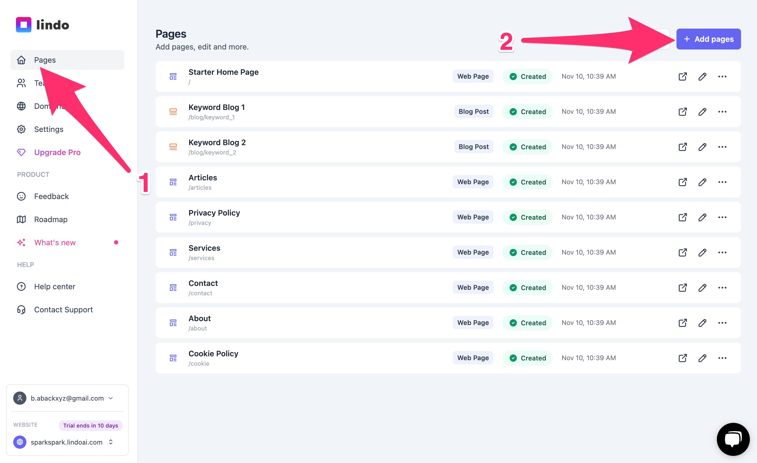The height and width of the screenshot is (463, 757).
Task: Click the Upgrade Pro diamond icon
Action: coord(21,152)
